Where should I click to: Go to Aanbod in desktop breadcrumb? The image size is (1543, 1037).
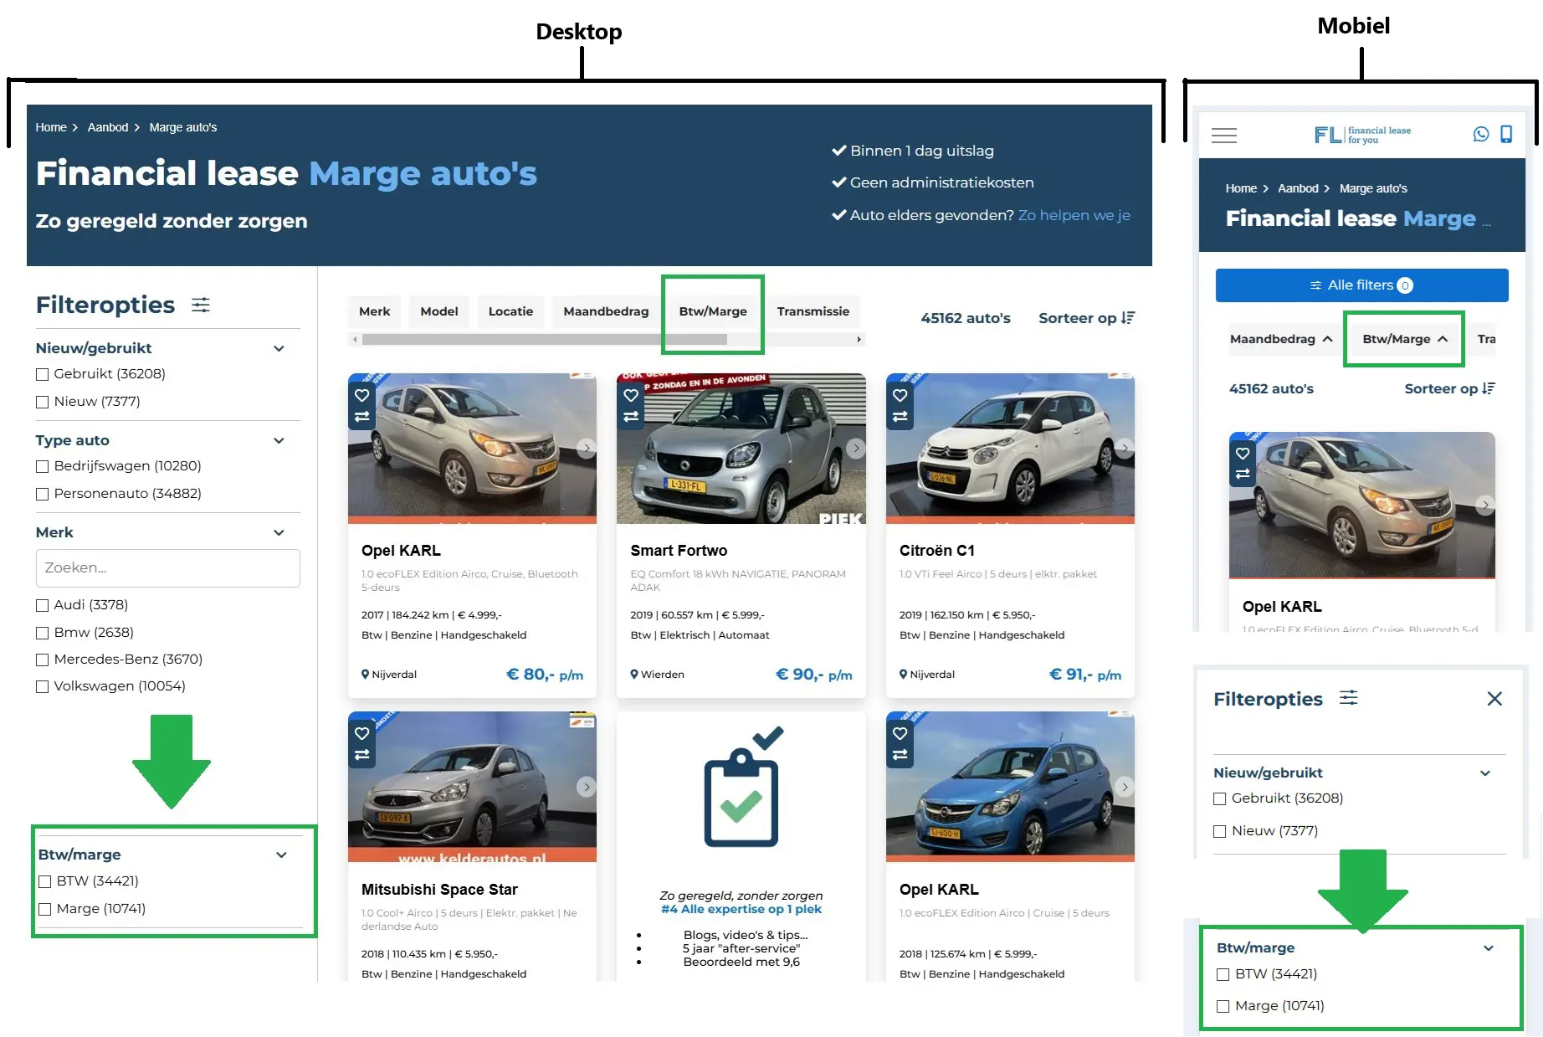(108, 127)
